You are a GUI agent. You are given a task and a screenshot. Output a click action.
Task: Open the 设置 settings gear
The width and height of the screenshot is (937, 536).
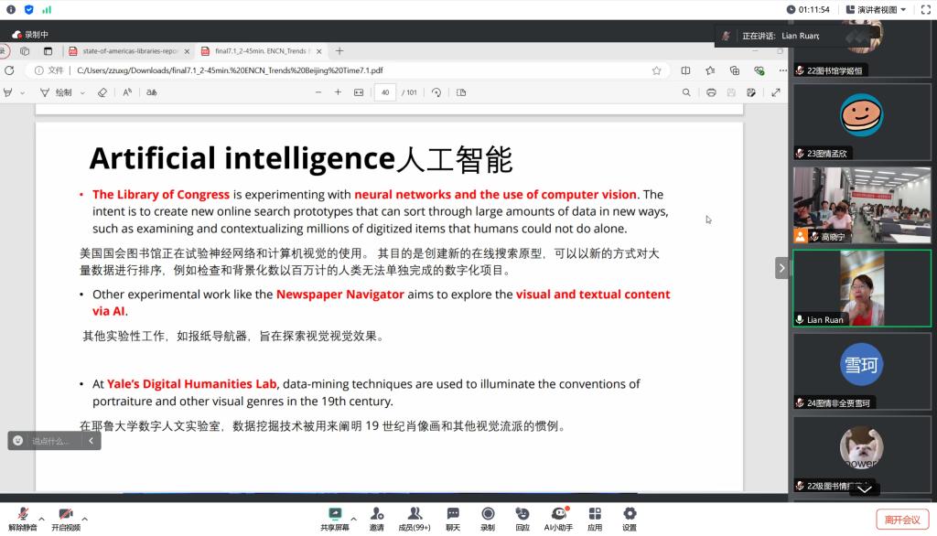point(630,519)
